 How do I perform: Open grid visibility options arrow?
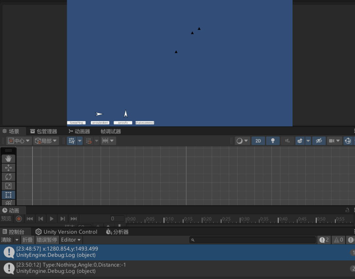pos(80,141)
